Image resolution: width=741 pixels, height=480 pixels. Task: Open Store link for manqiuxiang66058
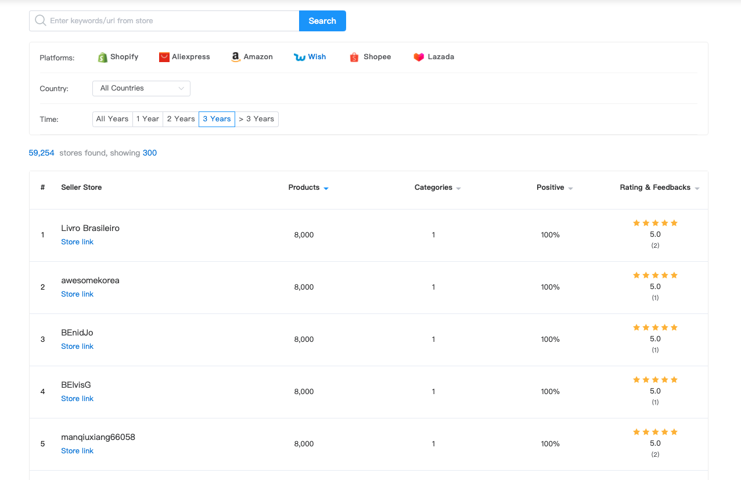(77, 451)
